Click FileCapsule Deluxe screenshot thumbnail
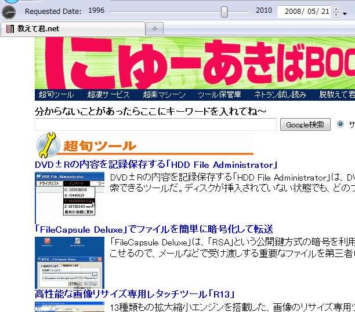This screenshot has width=355, height=312. [x=70, y=263]
